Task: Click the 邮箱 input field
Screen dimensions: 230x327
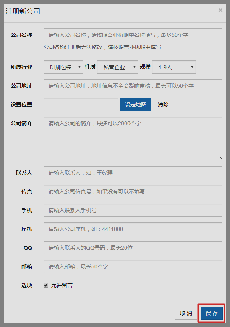Action: (x=133, y=267)
